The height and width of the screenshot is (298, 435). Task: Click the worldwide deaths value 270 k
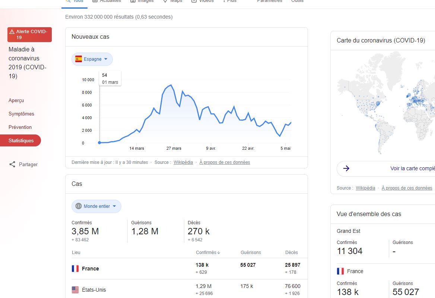click(x=199, y=231)
